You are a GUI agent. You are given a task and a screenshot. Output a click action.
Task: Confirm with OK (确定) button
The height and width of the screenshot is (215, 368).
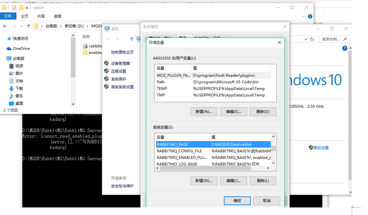[237, 201]
